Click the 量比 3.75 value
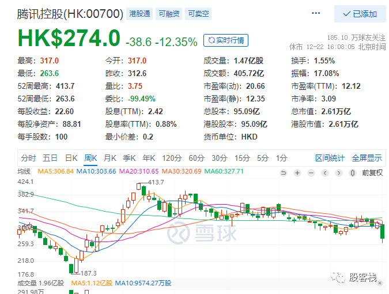Viewport: 389px width, 294px height. (x=135, y=86)
